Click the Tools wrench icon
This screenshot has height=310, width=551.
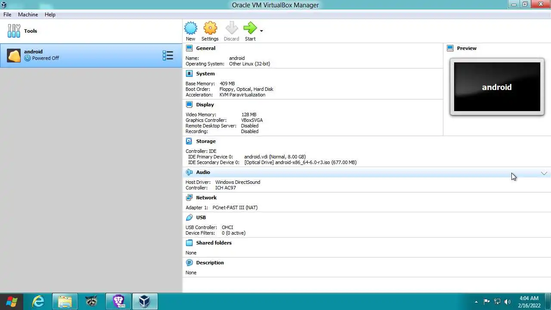coord(14,31)
